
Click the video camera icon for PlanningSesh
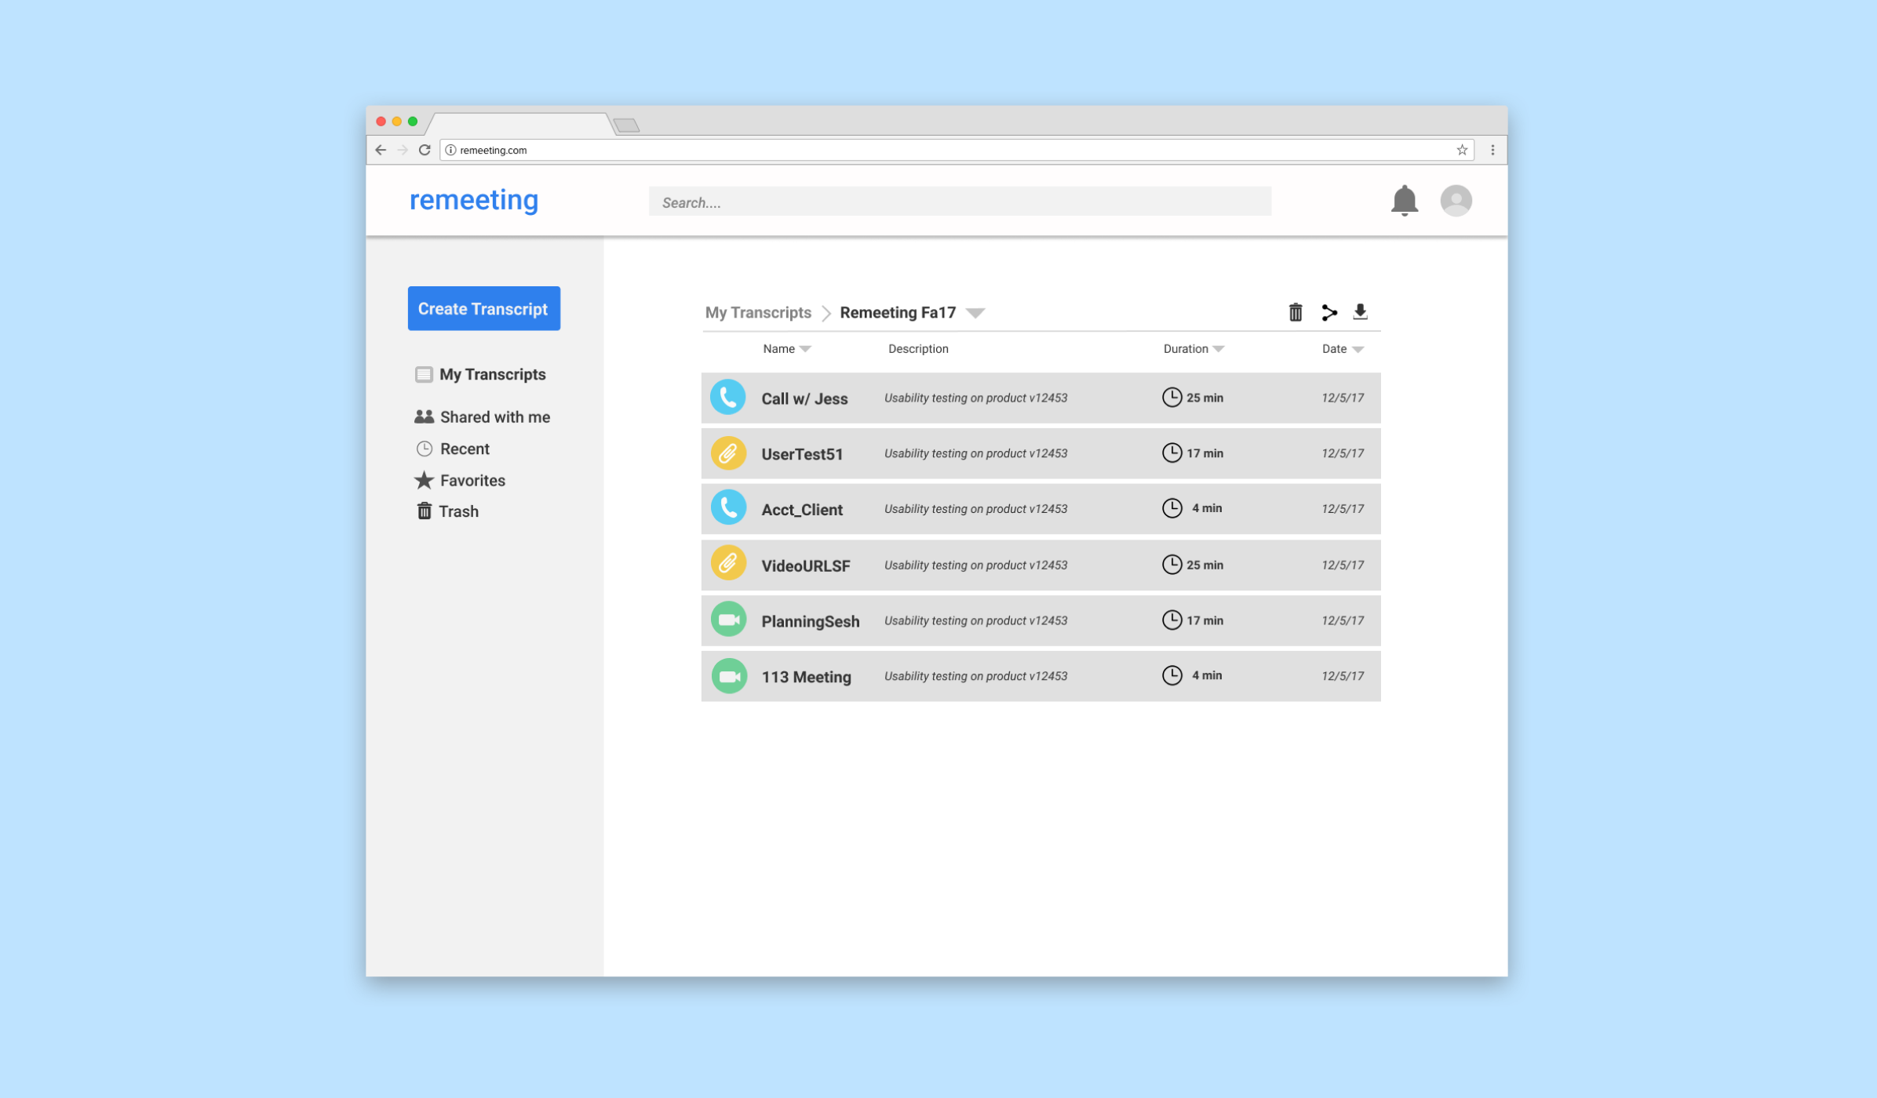point(728,620)
